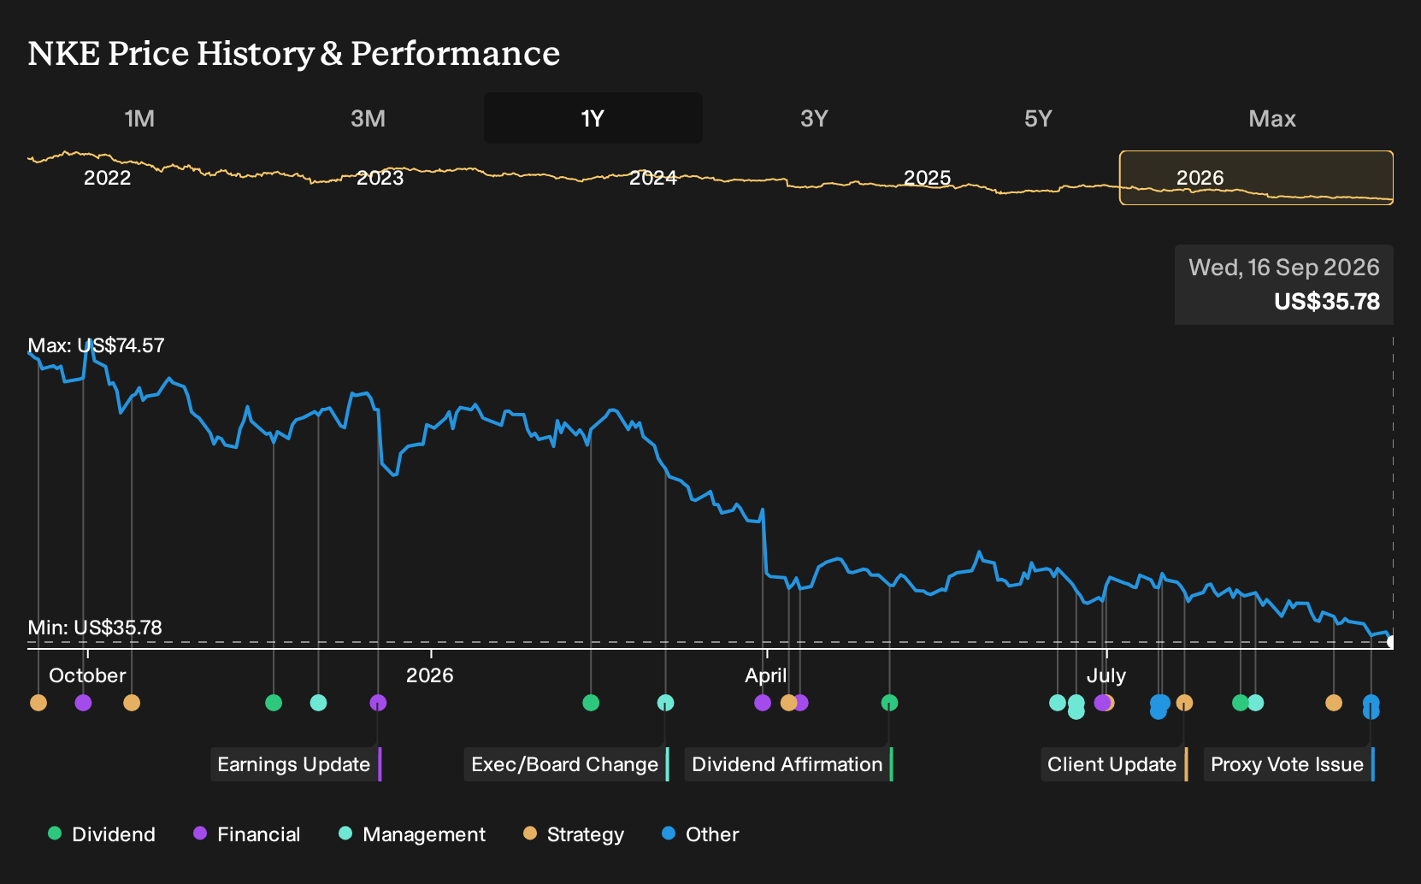This screenshot has height=884, width=1421.
Task: Select the teal Management marker between October and 2026
Action: click(x=318, y=703)
